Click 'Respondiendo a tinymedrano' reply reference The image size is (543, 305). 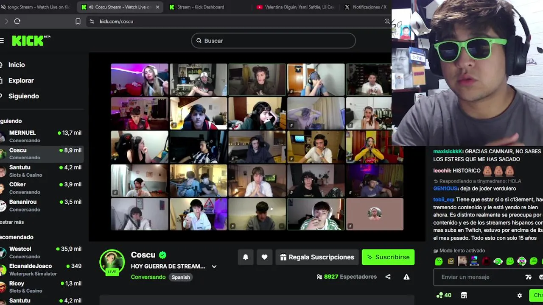click(477, 181)
